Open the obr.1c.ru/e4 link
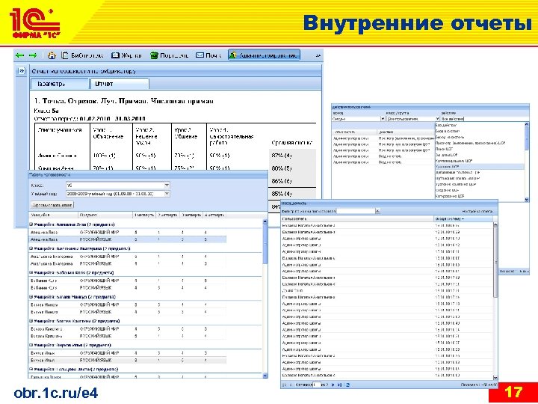538x404 pixels. pos(56,393)
